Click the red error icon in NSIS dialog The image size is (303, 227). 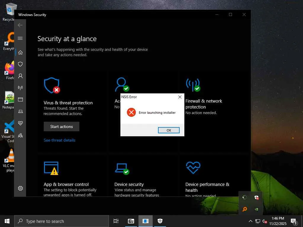pyautogui.click(x=131, y=112)
